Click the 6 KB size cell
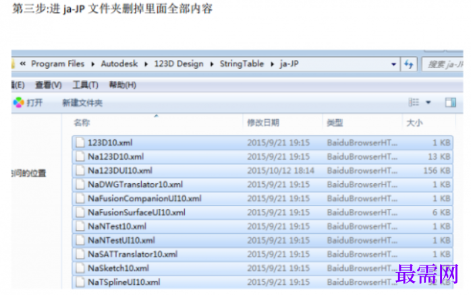471x295 pixels. click(x=441, y=212)
